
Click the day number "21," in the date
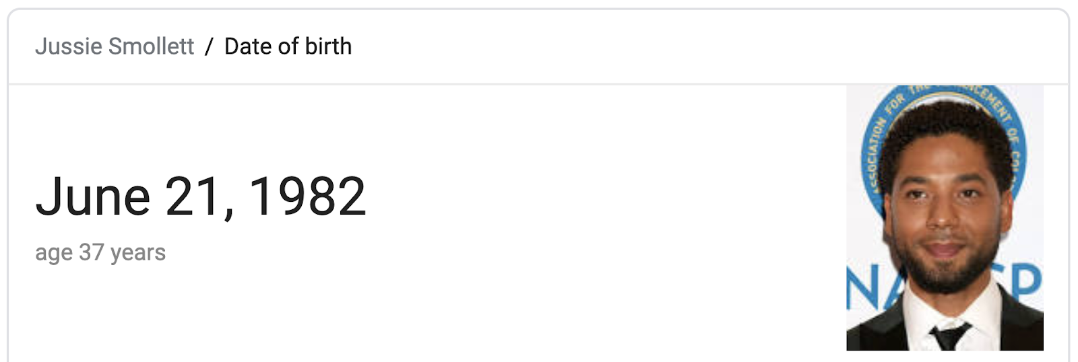pos(200,196)
